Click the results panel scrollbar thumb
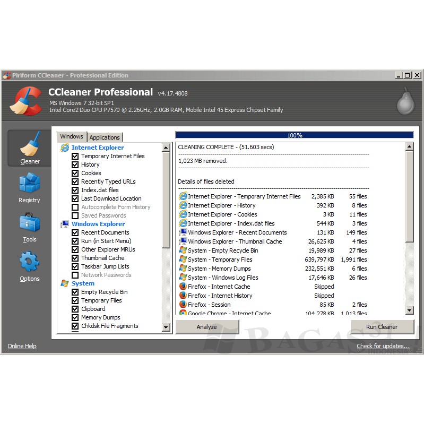 [409, 196]
